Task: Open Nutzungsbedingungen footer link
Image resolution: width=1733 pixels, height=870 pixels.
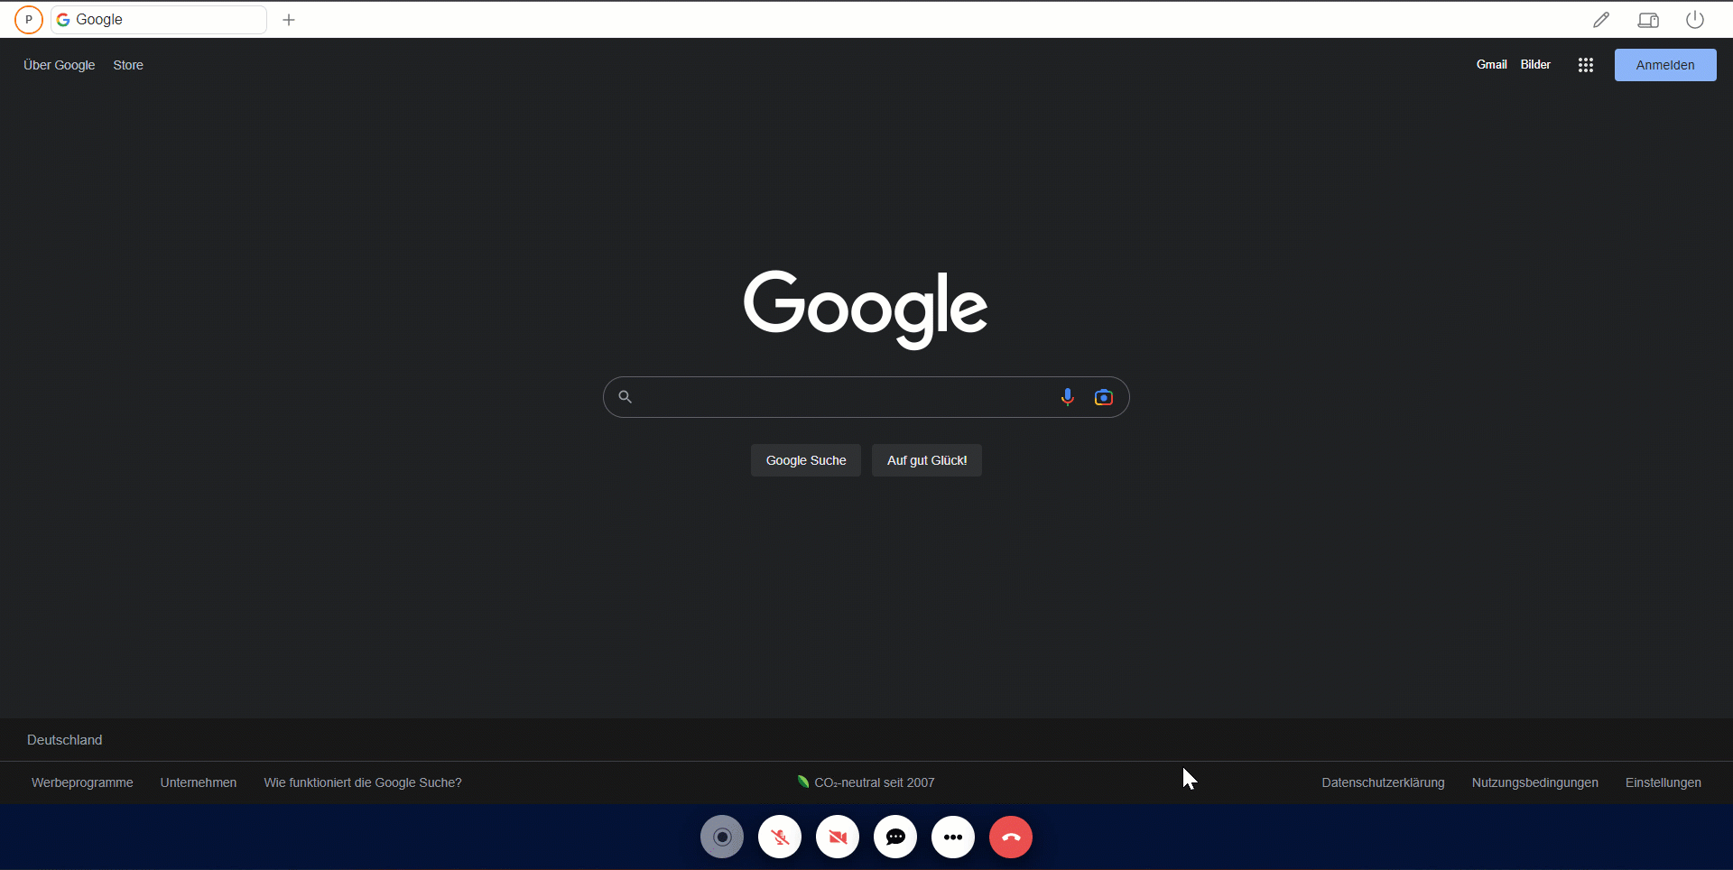Action: pos(1534,782)
